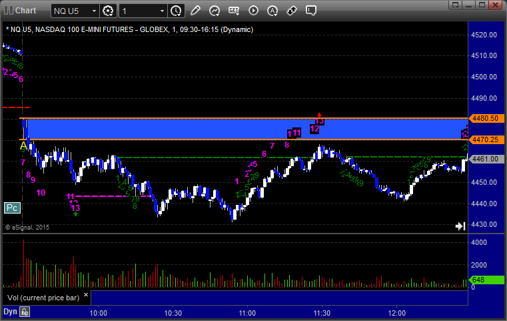The width and height of the screenshot is (507, 321).
Task: Click the 10:00 time axis label
Action: 99,313
